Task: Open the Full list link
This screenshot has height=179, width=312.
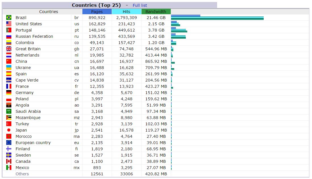Action: pyautogui.click(x=140, y=5)
